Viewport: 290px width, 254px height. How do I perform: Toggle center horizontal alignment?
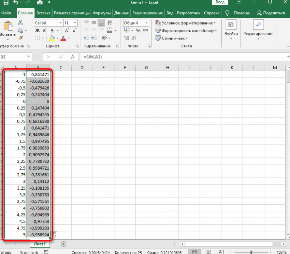(94, 31)
